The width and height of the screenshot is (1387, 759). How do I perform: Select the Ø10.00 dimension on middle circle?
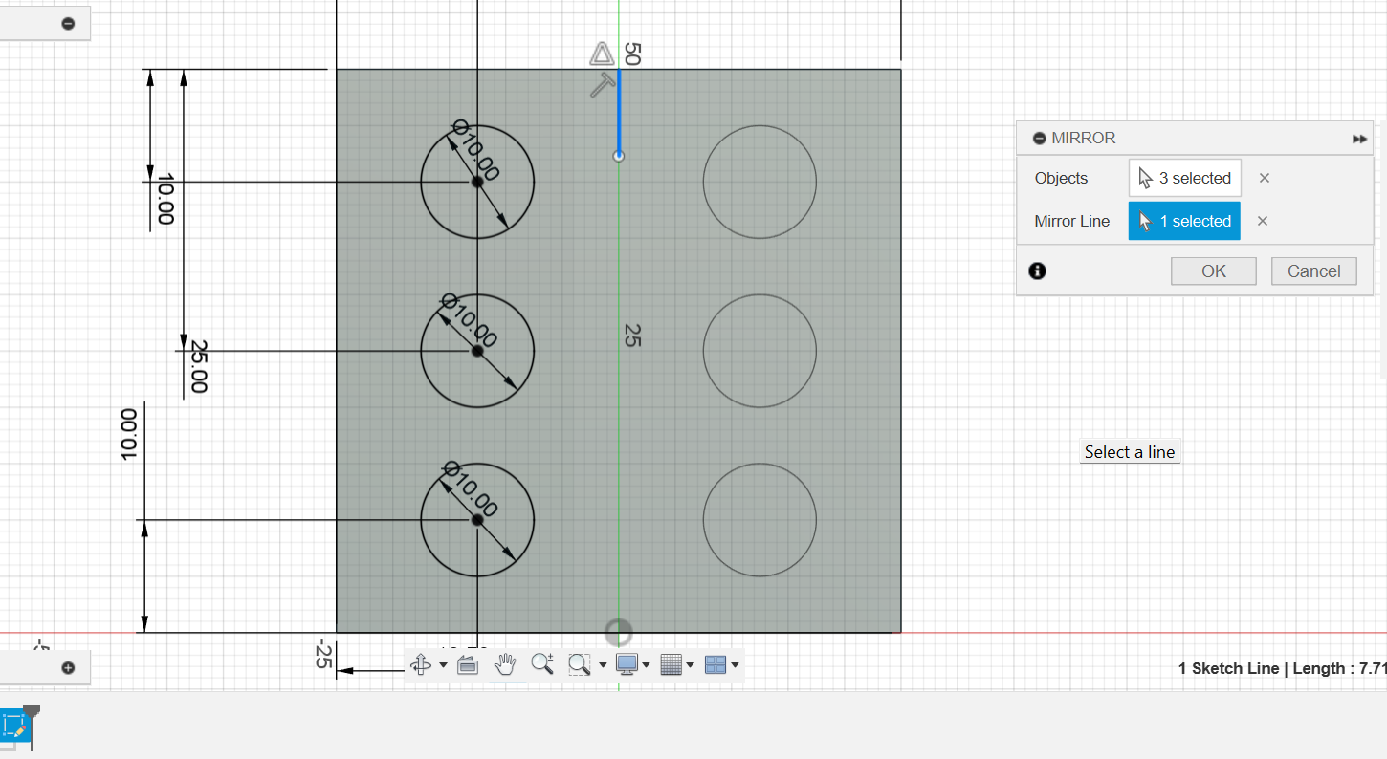click(469, 320)
